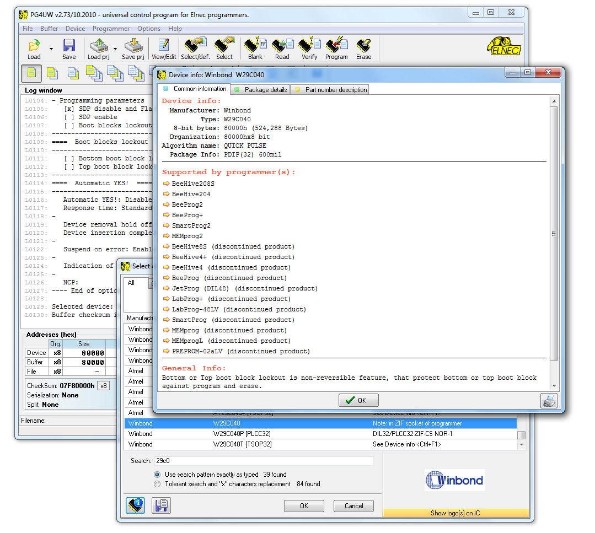Expand the Load button dropdown arrow
This screenshot has width=595, height=533.
pos(51,49)
